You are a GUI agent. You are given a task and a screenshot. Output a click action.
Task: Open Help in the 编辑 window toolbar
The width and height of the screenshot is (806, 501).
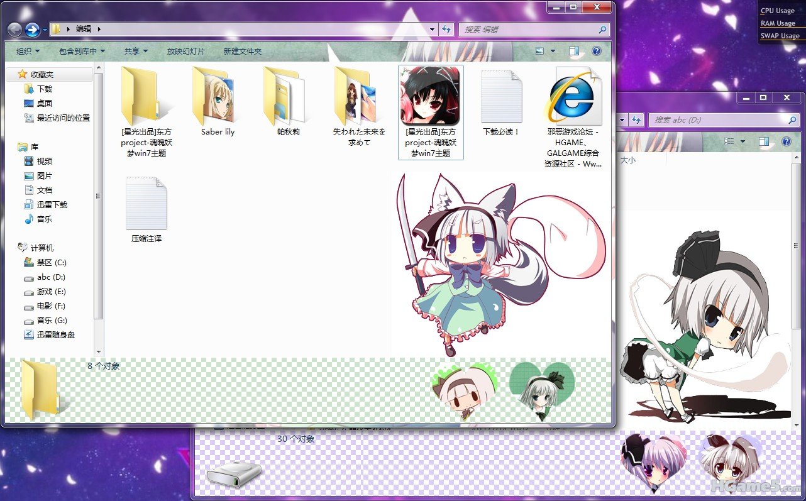[x=597, y=51]
